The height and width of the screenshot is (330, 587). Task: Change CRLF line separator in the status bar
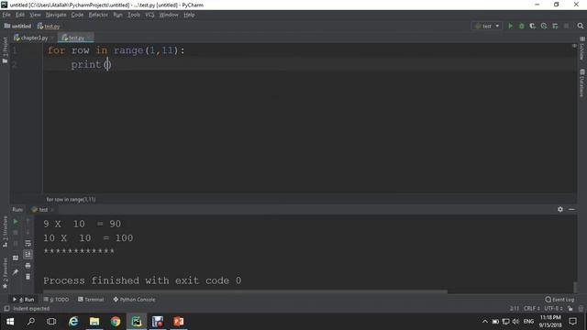(x=532, y=308)
